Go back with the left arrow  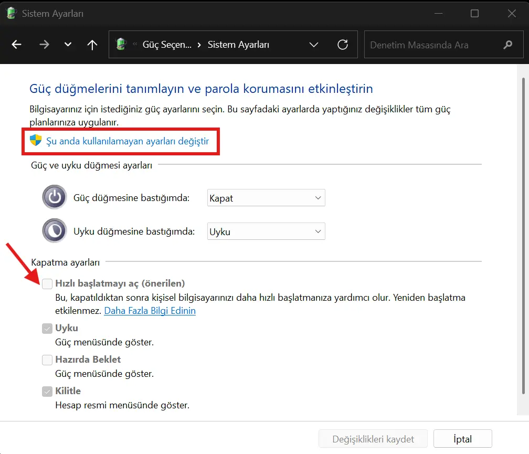17,45
